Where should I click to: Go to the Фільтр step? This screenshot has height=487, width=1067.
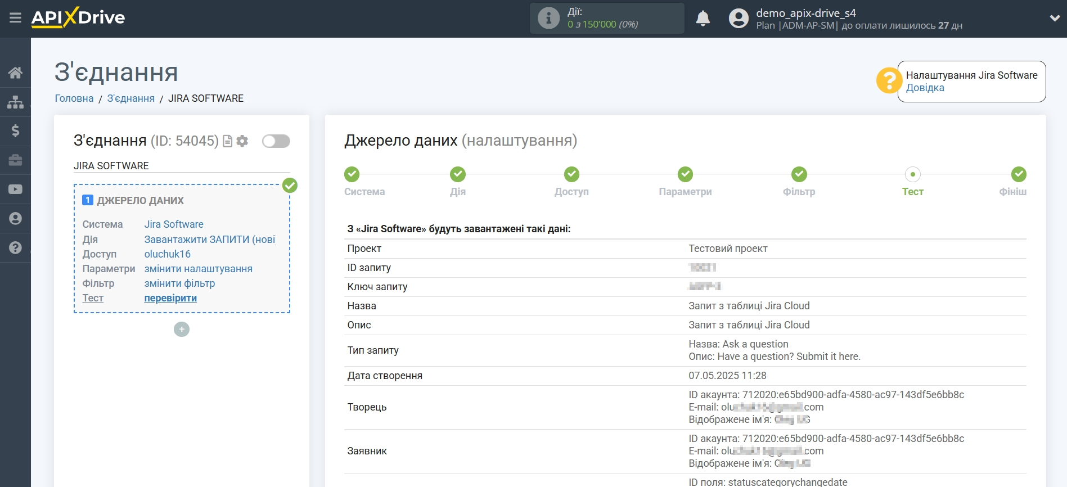799,174
